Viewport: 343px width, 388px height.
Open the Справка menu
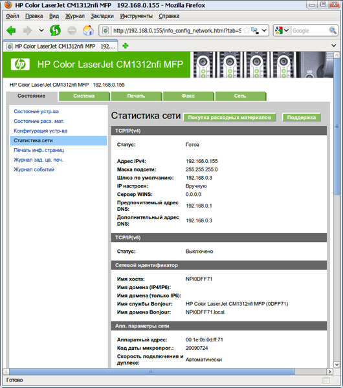tap(169, 16)
